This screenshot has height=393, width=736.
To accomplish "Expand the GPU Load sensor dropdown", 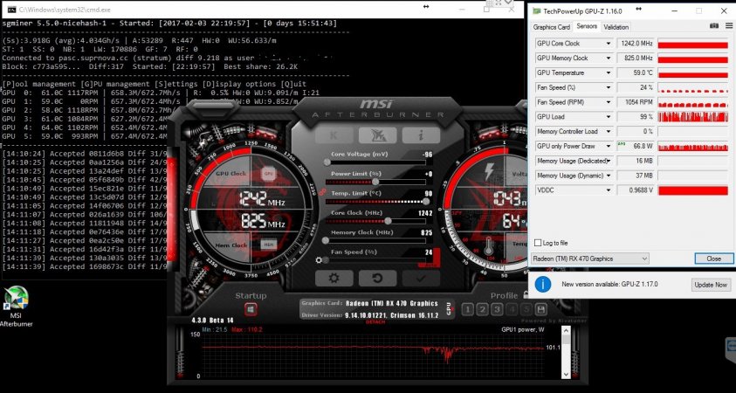I will tap(609, 116).
